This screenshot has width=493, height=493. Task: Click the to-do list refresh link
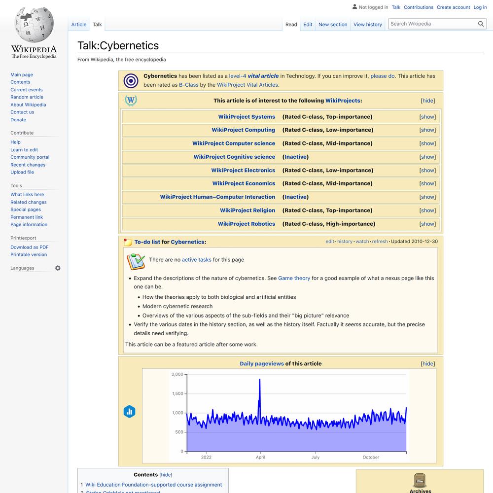[380, 242]
